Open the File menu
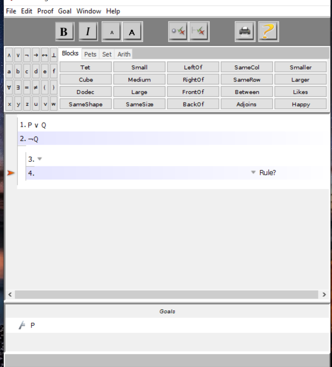Screen dimensions: 332x367 click(11, 11)
